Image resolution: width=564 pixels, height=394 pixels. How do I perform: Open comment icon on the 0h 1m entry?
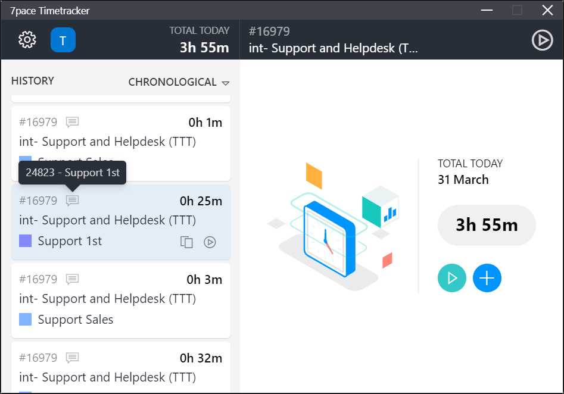point(72,122)
